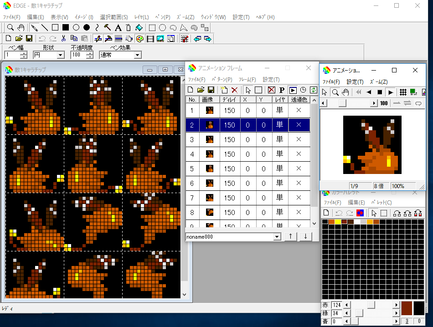Select the hand pan tool in main toolbar

21,28
